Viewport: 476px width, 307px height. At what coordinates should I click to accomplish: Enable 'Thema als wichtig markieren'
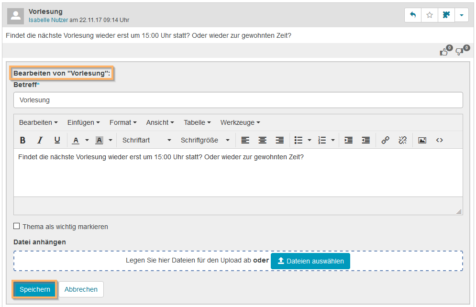point(17,226)
